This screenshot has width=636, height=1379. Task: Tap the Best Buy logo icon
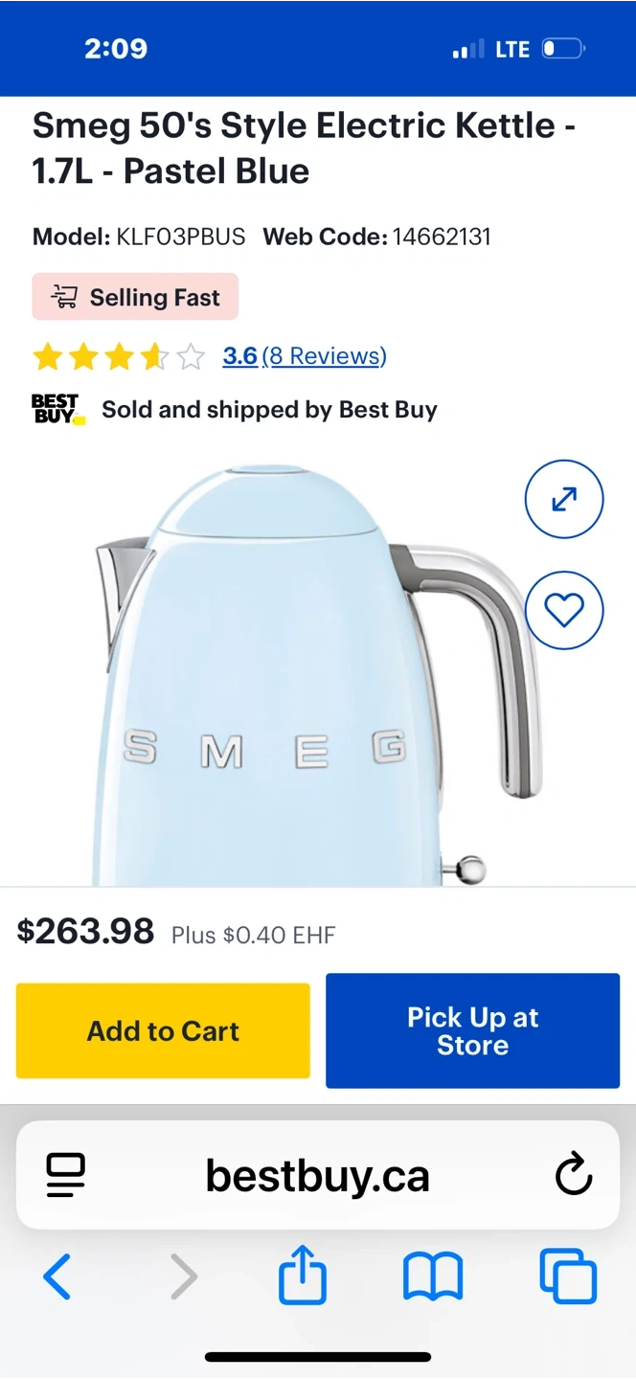[x=57, y=409]
